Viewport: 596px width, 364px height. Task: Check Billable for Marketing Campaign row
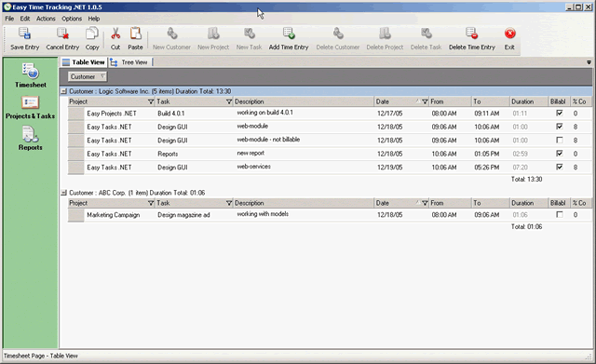[x=559, y=214]
